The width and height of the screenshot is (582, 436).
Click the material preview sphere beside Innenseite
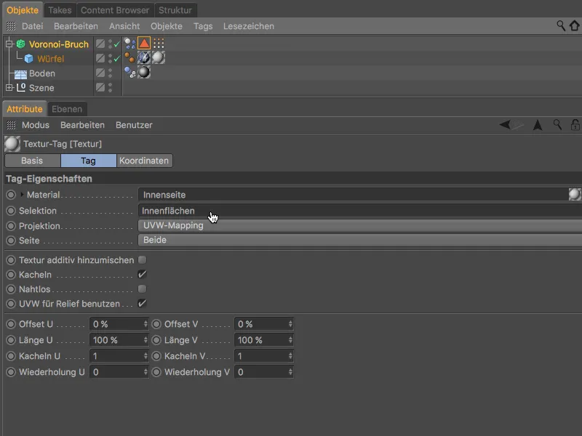[x=575, y=194]
